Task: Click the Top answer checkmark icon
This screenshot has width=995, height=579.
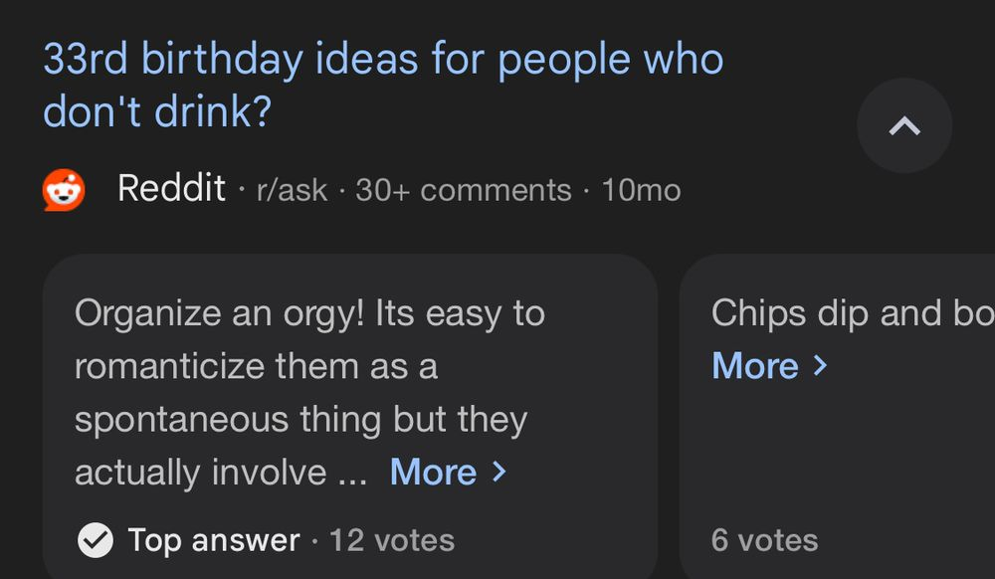Action: (x=97, y=540)
